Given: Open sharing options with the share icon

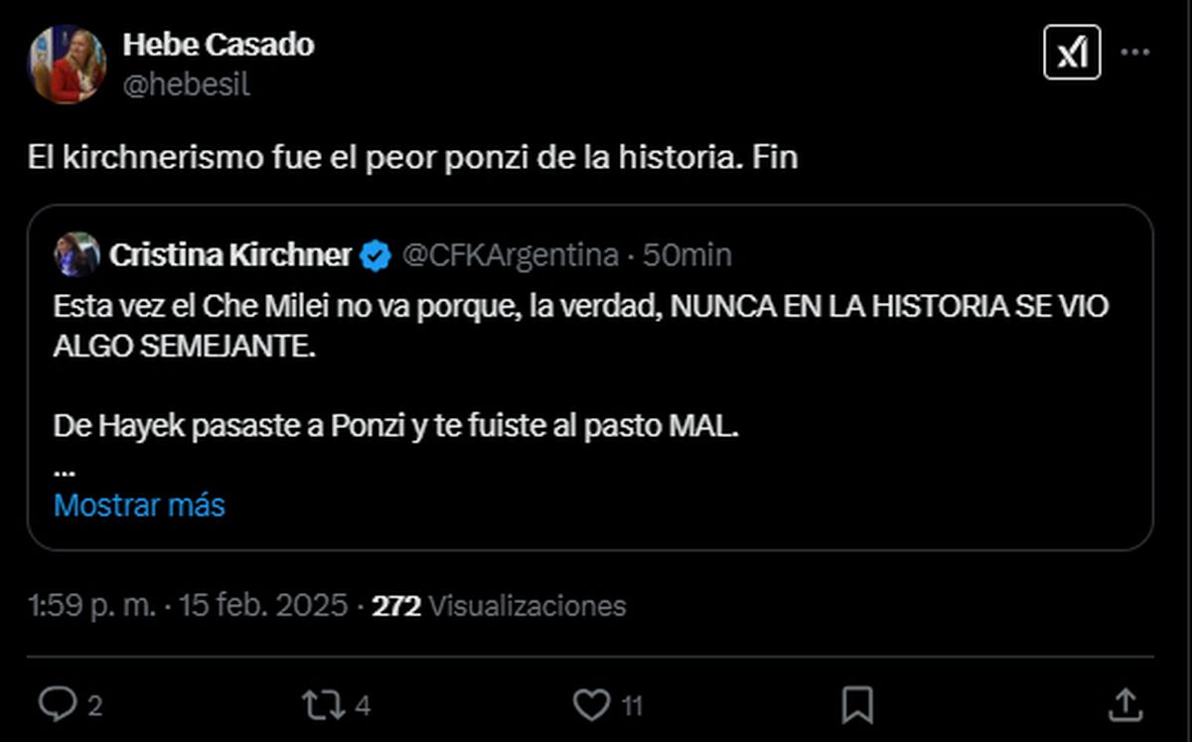Looking at the screenshot, I should click(x=1124, y=704).
